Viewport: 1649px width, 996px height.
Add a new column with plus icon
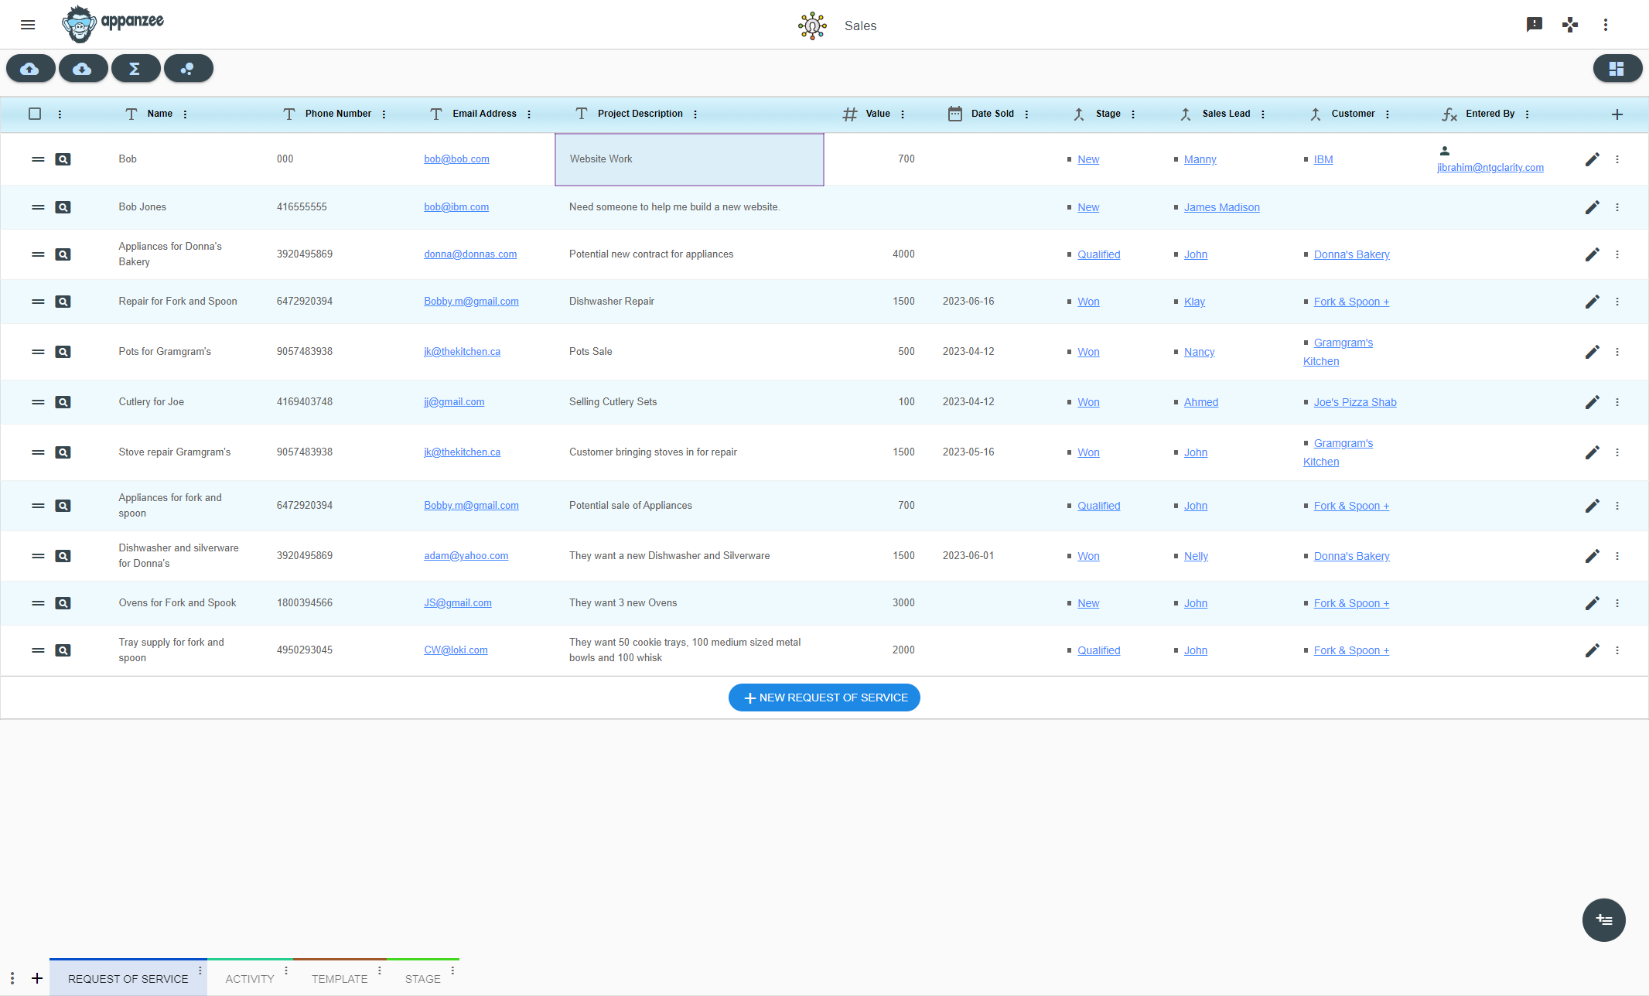click(x=1617, y=114)
